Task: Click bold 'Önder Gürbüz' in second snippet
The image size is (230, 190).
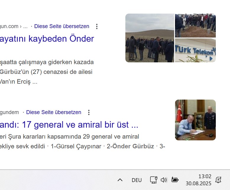Action: pyautogui.click(x=133, y=146)
